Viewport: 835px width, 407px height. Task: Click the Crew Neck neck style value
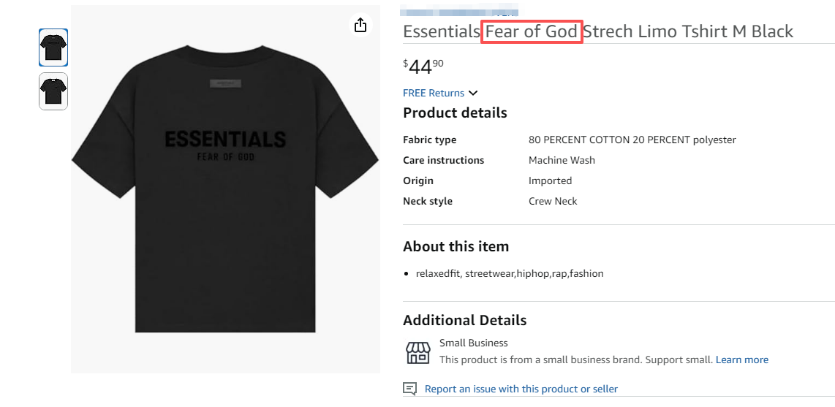click(x=553, y=201)
